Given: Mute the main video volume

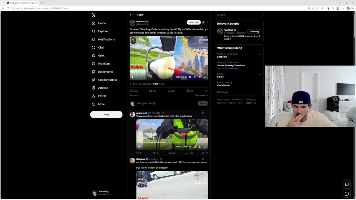Looking at the screenshot, I should point(190,77).
